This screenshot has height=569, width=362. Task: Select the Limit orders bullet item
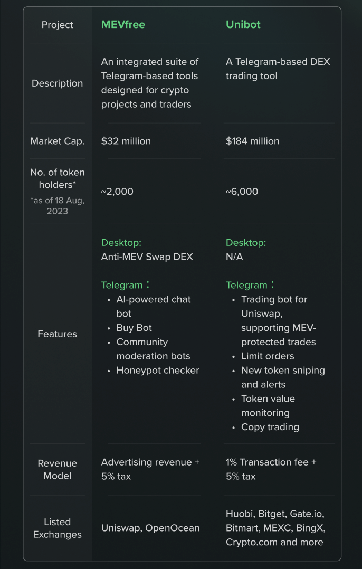(x=268, y=356)
